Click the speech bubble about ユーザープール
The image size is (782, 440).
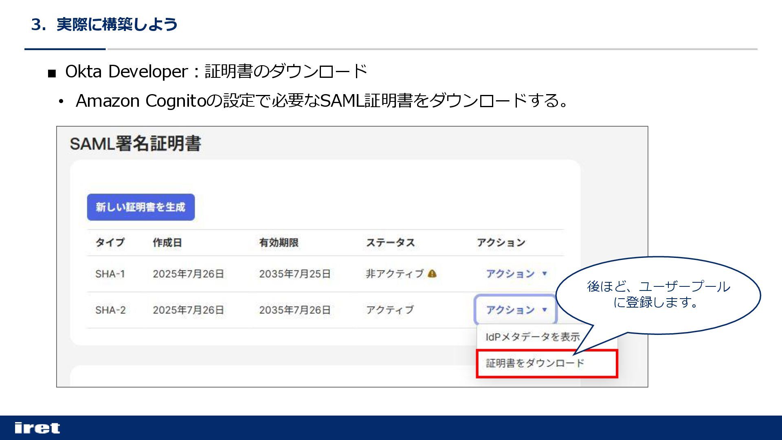[x=658, y=295]
